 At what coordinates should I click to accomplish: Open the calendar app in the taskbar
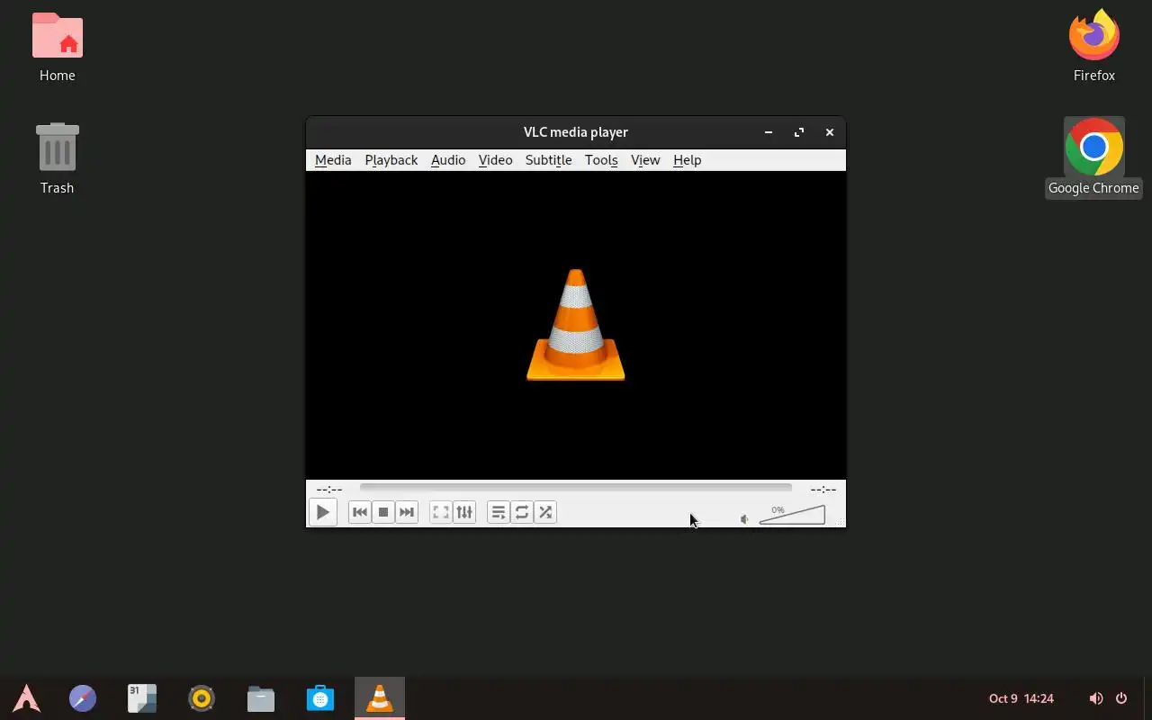click(142, 698)
